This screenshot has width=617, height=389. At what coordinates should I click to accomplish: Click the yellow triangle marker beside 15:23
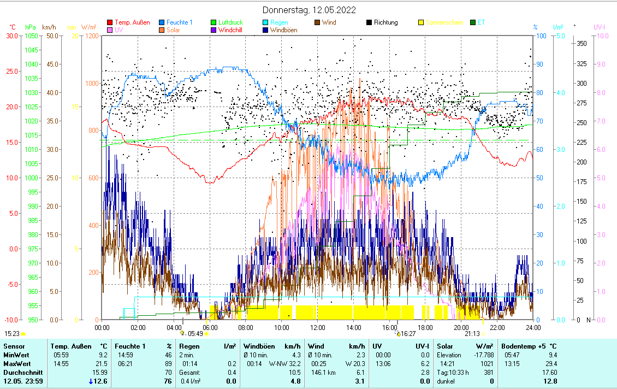click(23, 333)
